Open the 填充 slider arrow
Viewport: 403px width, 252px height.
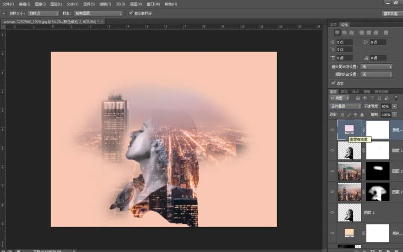(x=394, y=115)
